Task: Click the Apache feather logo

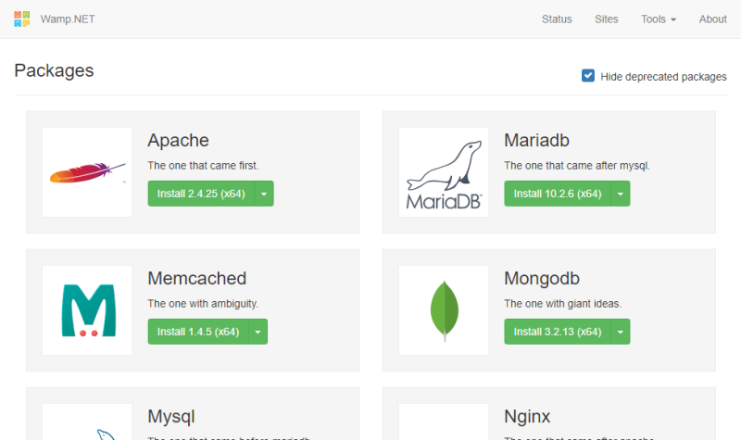Action: tap(87, 172)
